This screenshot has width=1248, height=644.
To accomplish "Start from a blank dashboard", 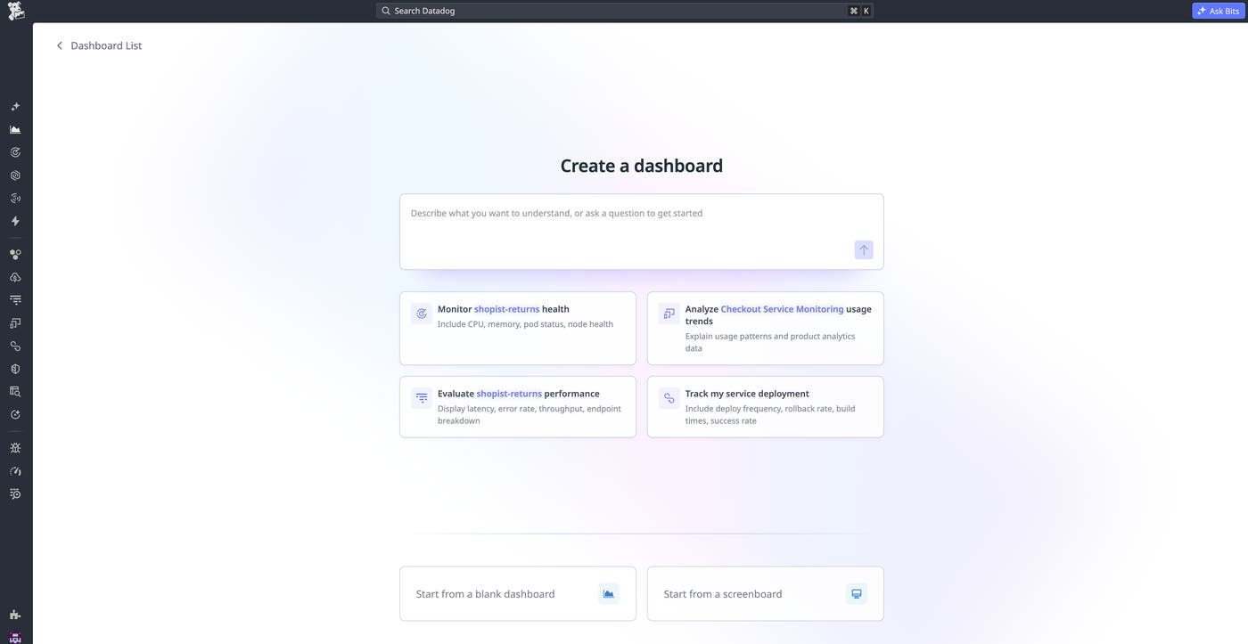I will 518,594.
